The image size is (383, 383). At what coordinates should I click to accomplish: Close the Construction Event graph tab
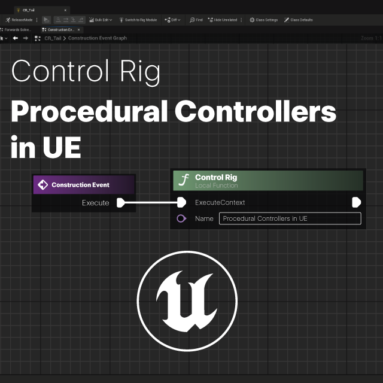(x=78, y=29)
